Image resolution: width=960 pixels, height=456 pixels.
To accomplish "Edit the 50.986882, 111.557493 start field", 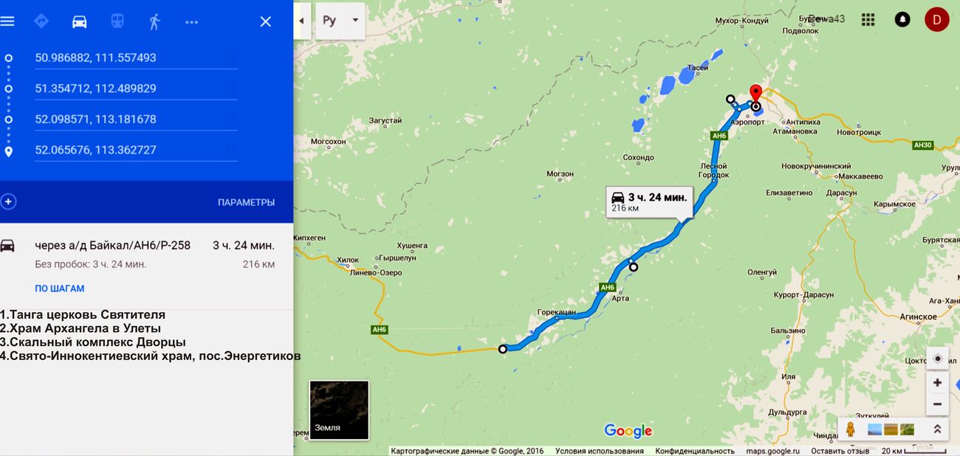I will [x=136, y=58].
